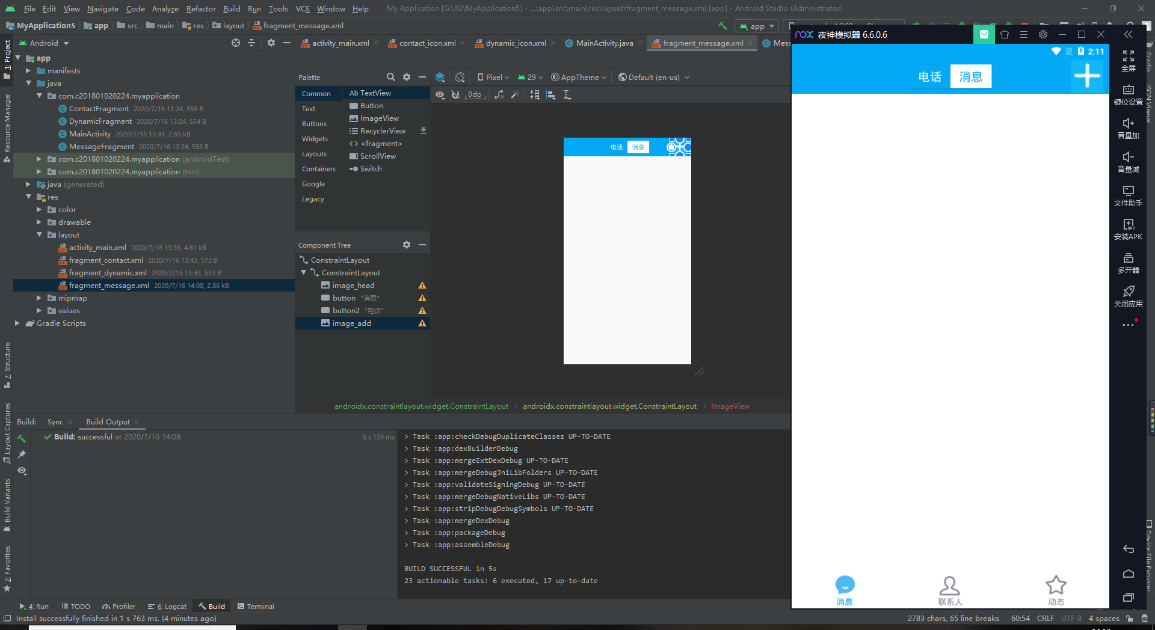Expand the drawable folder
The height and width of the screenshot is (630, 1155).
point(39,222)
